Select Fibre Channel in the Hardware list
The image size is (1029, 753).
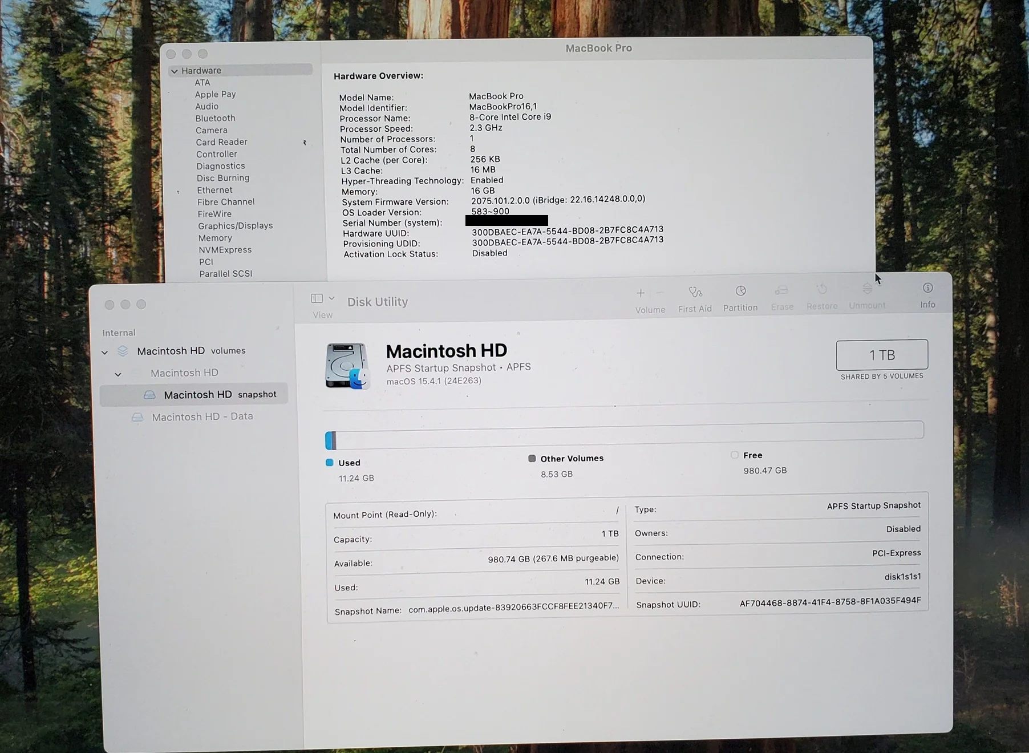[226, 202]
